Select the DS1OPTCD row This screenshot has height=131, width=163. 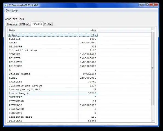[53, 62]
